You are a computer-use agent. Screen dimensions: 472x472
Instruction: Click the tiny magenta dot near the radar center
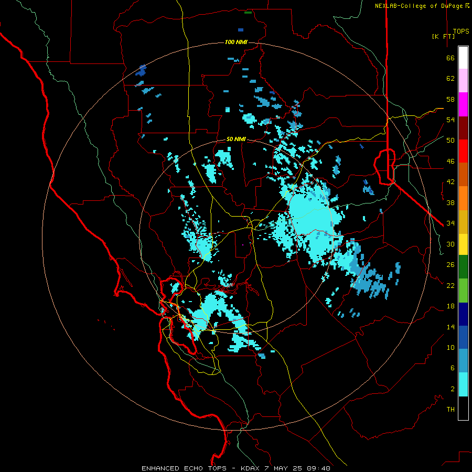243,245
